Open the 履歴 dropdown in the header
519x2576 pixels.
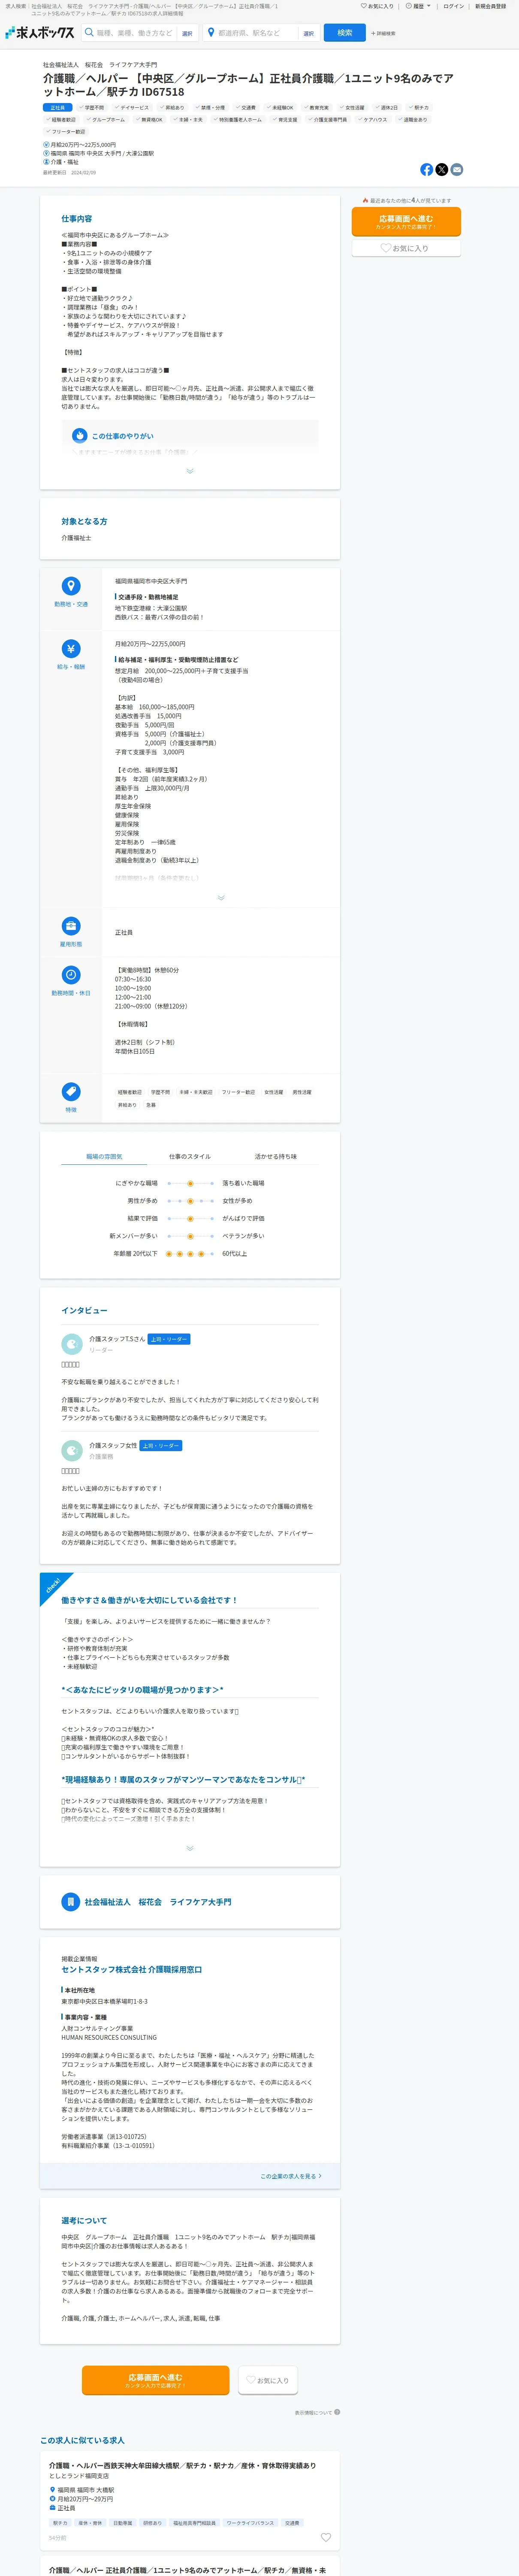(419, 6)
